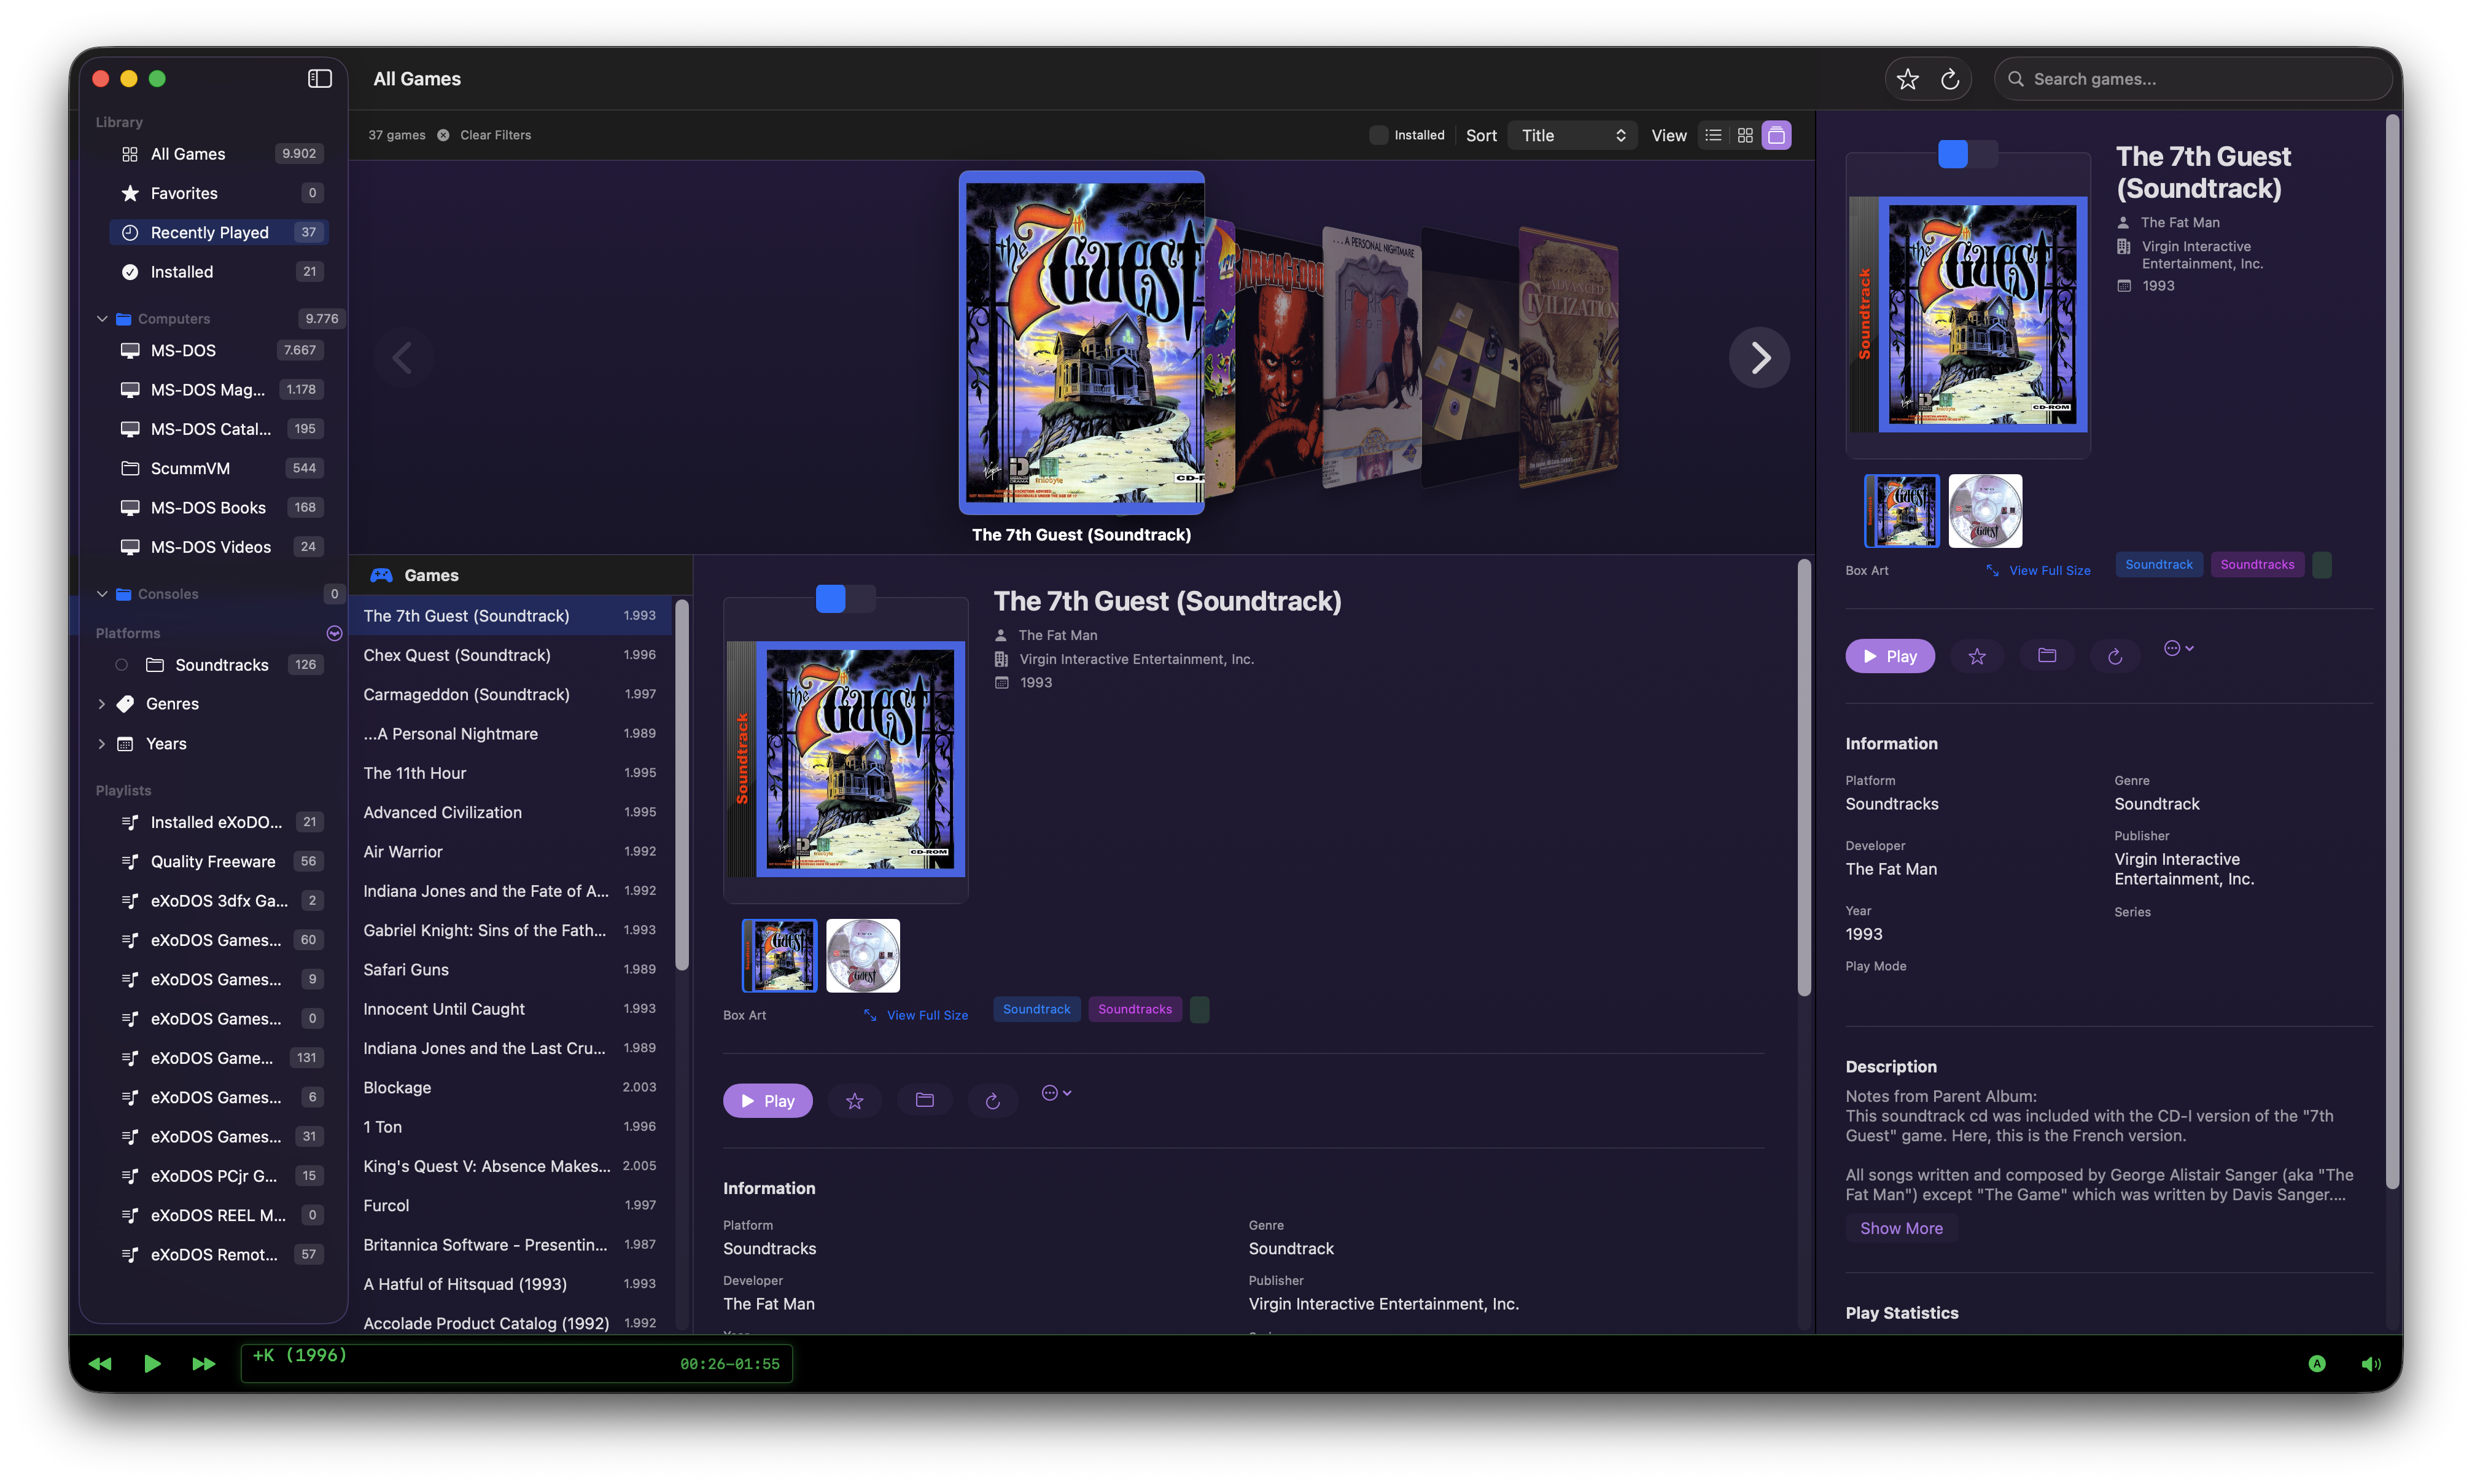Open the favorites star in the title bar
This screenshot has width=2472, height=1484.
coord(1907,78)
